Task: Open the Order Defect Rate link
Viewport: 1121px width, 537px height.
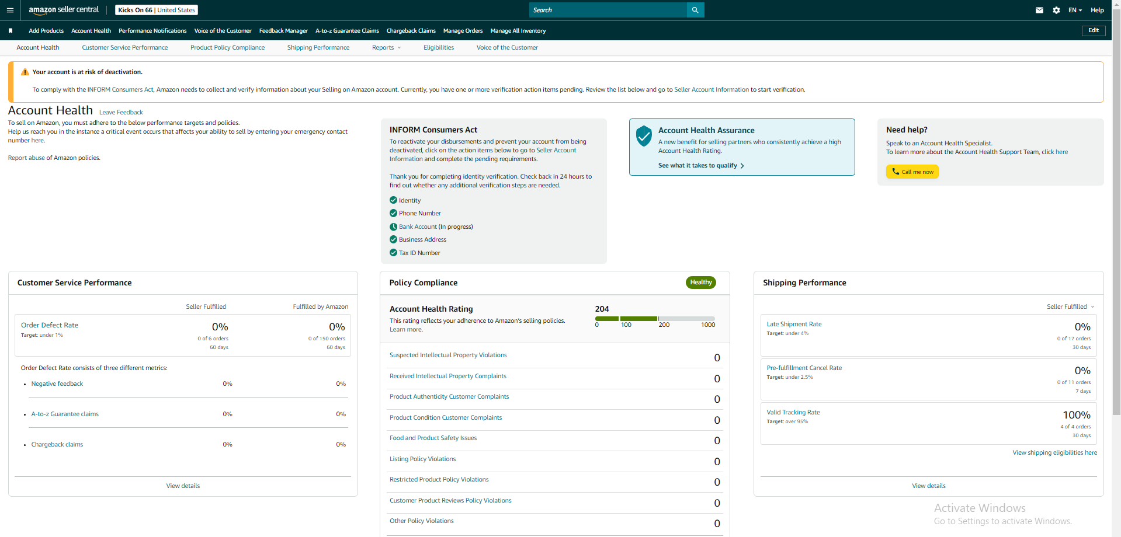Action: 50,325
